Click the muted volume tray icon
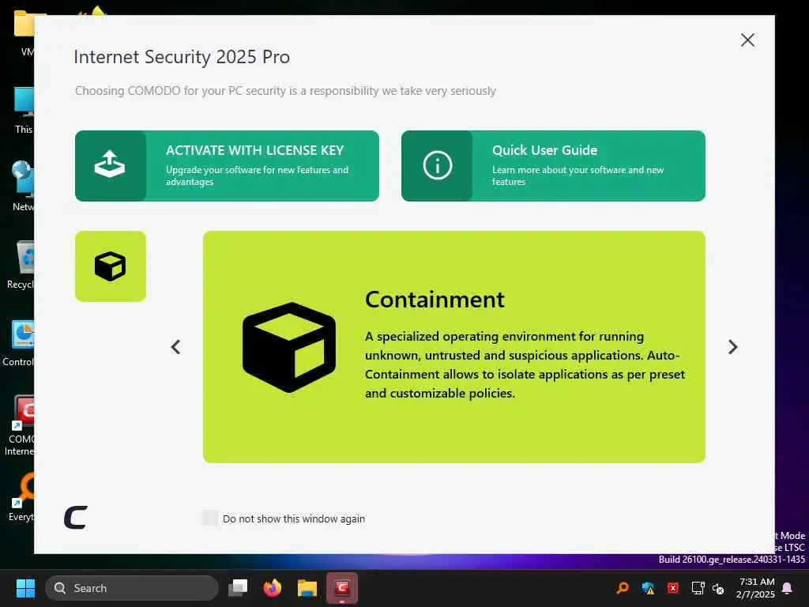 pos(718,588)
